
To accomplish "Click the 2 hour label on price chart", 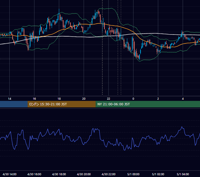I will tap(158, 99).
